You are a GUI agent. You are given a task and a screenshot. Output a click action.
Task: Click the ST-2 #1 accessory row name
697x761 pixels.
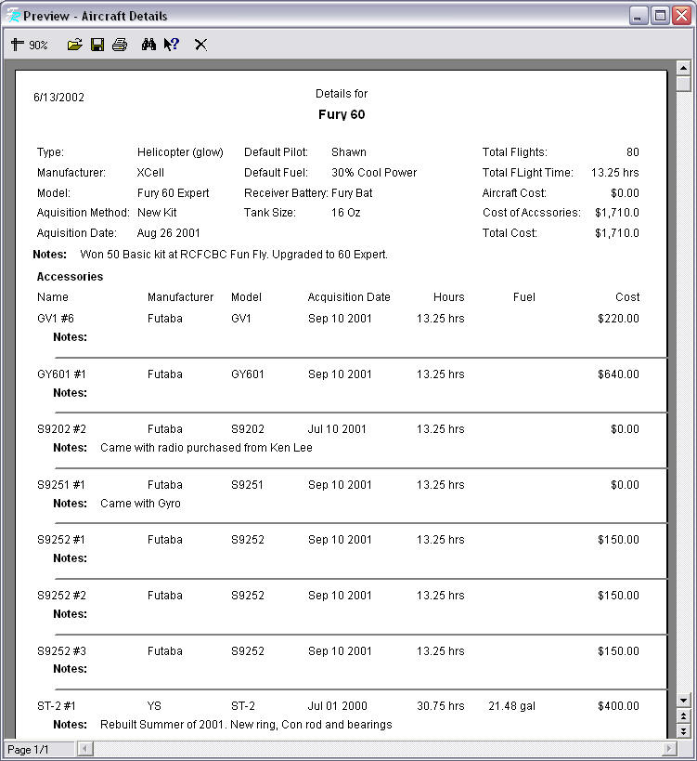click(x=57, y=706)
